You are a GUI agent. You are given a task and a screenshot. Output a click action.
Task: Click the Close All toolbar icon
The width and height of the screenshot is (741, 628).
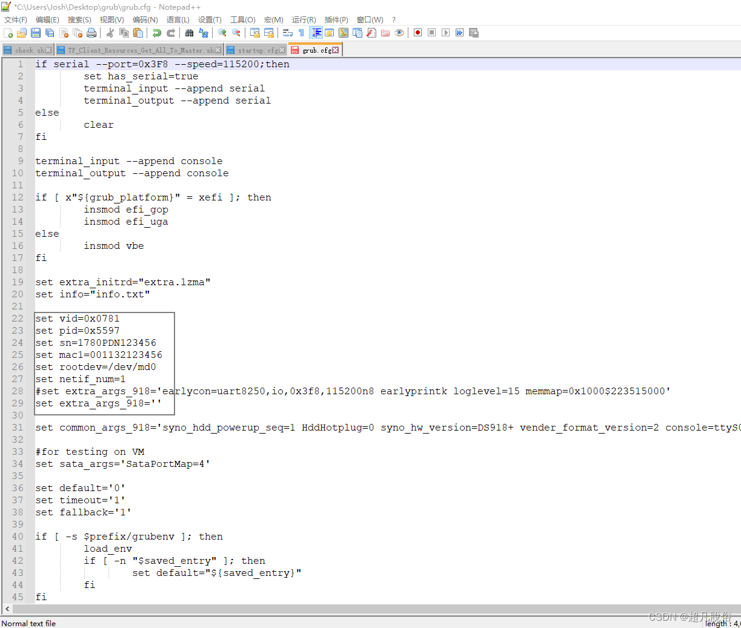pyautogui.click(x=78, y=33)
